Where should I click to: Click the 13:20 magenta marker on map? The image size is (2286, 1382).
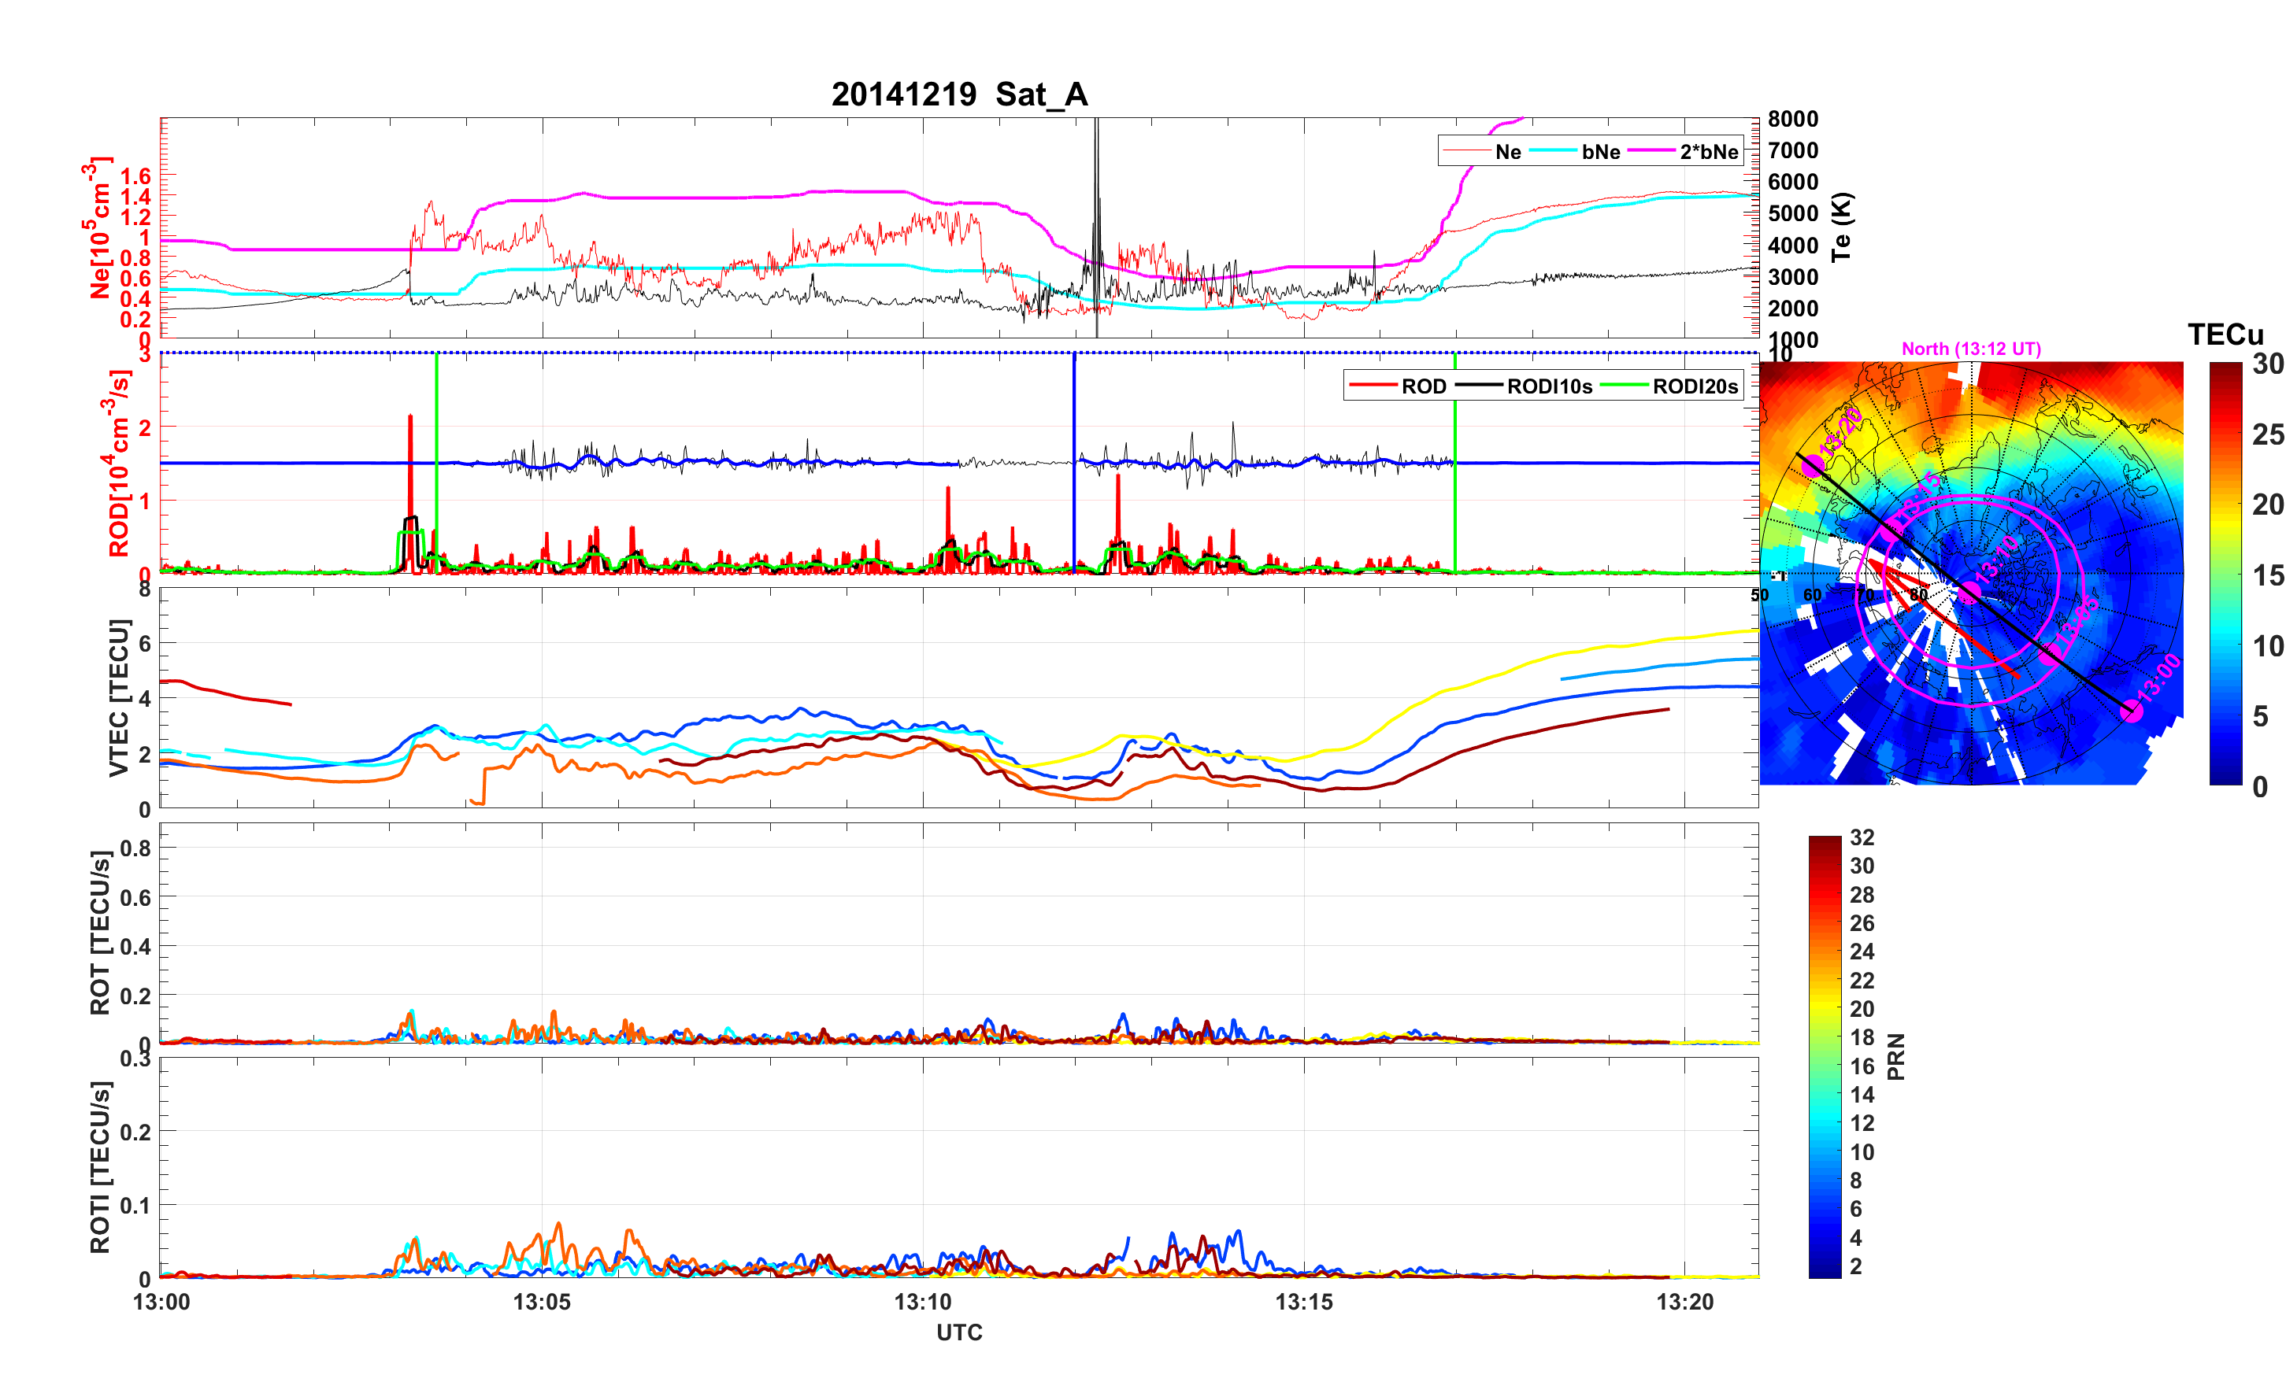1814,466
